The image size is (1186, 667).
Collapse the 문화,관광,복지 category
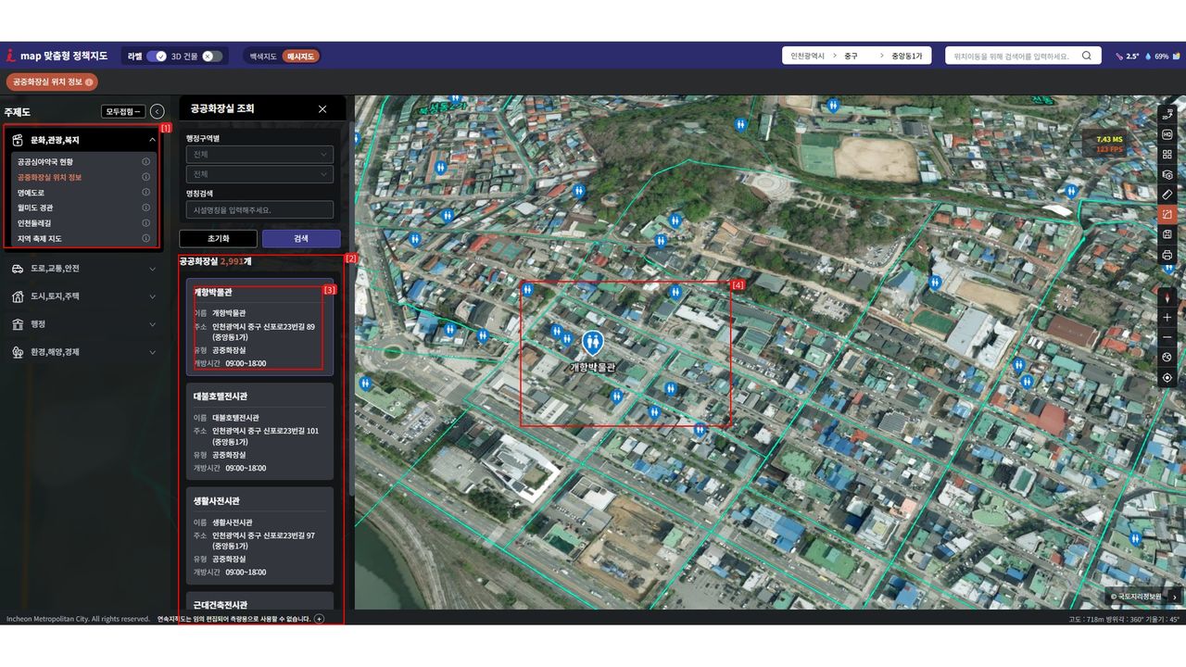click(x=152, y=140)
